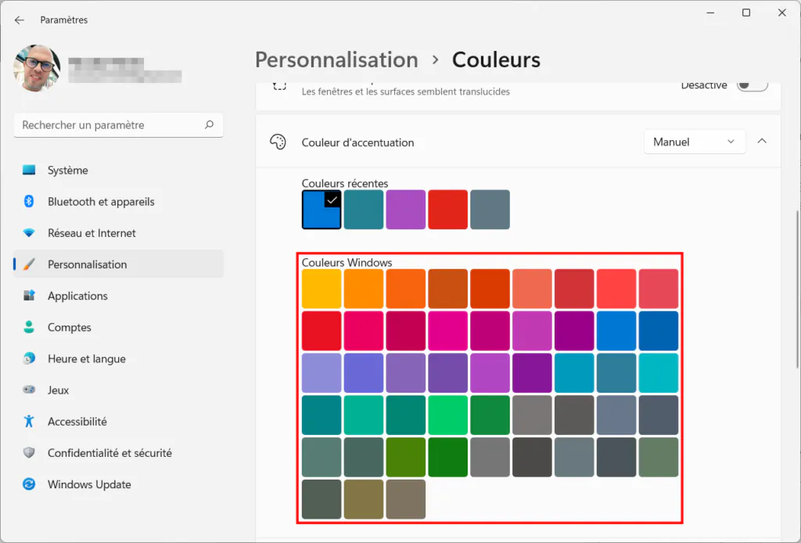Minimize the Paramètres window
Screen dimensions: 801x543
(x=710, y=13)
